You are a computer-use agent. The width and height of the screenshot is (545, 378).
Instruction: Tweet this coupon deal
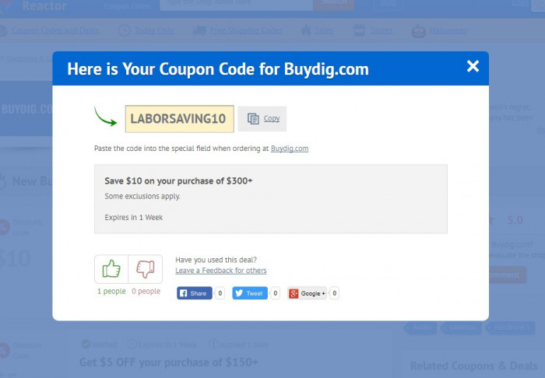250,293
